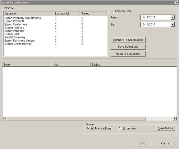
Task: Uncheck the Filter By Date checkbox
Action: (x=112, y=11)
